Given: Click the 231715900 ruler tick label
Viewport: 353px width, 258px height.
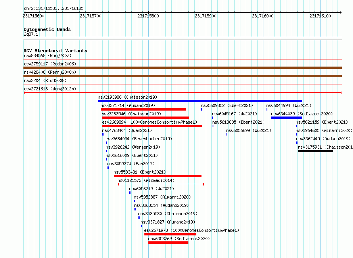Looking at the screenshot, I should tap(205, 16).
